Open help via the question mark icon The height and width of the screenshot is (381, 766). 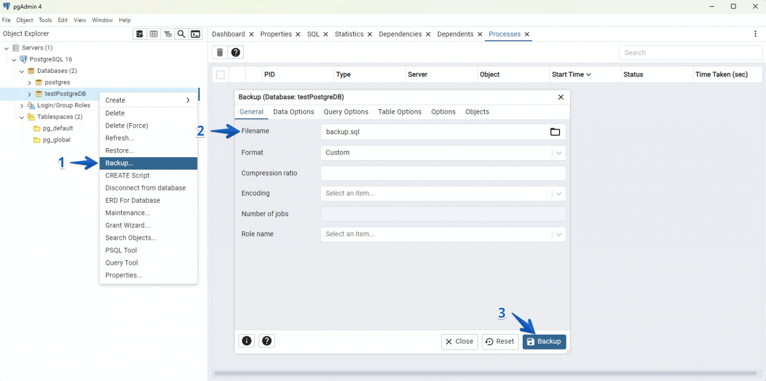(x=235, y=52)
